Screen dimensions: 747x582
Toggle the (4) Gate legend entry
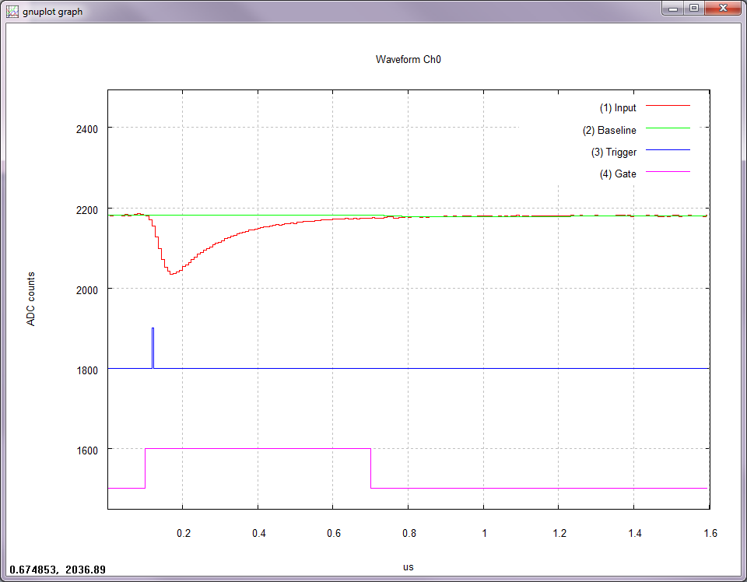[x=617, y=174]
